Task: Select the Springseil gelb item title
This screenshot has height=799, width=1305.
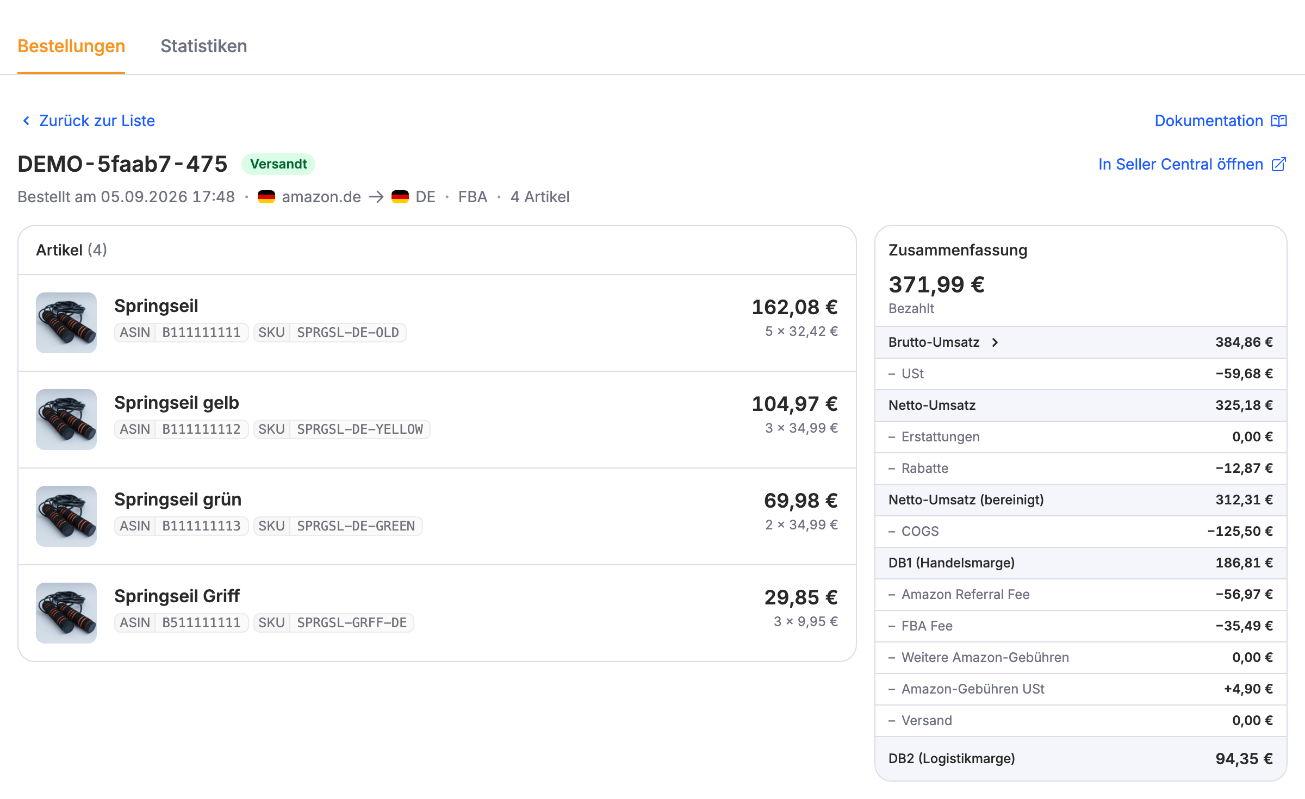Action: pos(177,403)
